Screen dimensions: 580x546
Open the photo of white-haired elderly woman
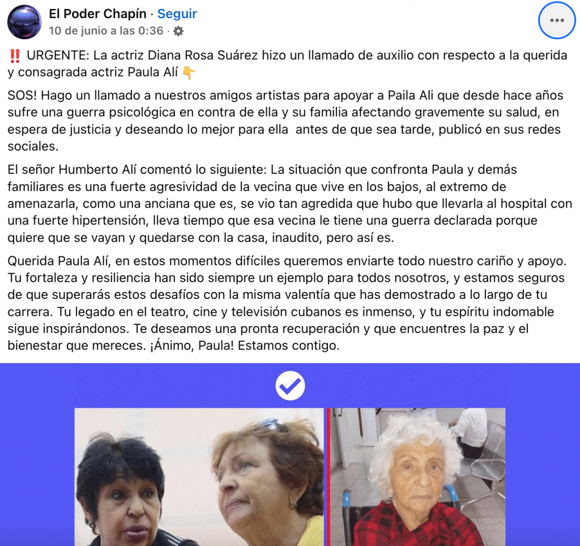point(417,477)
